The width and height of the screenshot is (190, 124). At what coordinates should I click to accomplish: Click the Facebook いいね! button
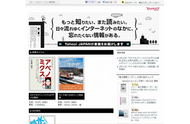pos(91,2)
